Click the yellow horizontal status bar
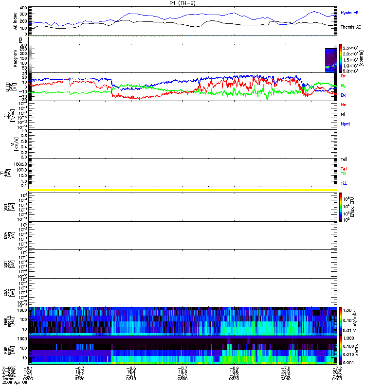 (x=182, y=190)
